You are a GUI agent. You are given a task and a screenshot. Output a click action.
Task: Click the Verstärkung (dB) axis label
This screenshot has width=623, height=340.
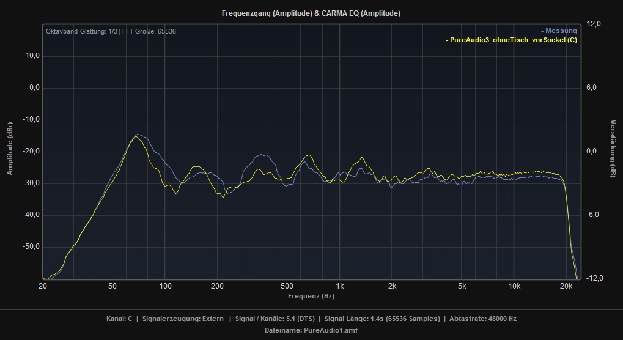[613, 149]
